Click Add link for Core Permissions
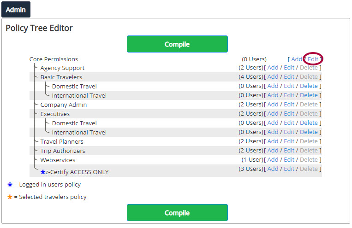Screen dimensions: 352x228 click(297, 59)
